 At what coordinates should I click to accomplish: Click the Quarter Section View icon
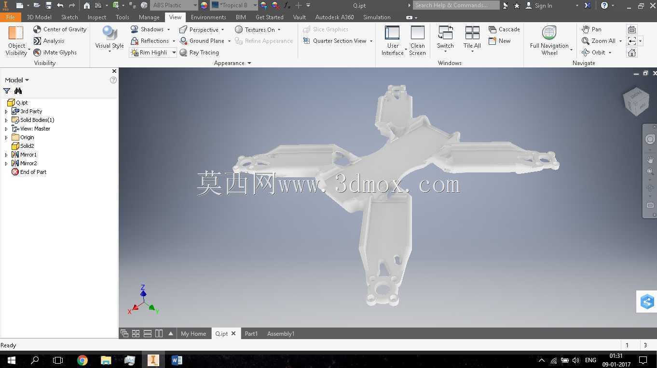click(x=306, y=41)
